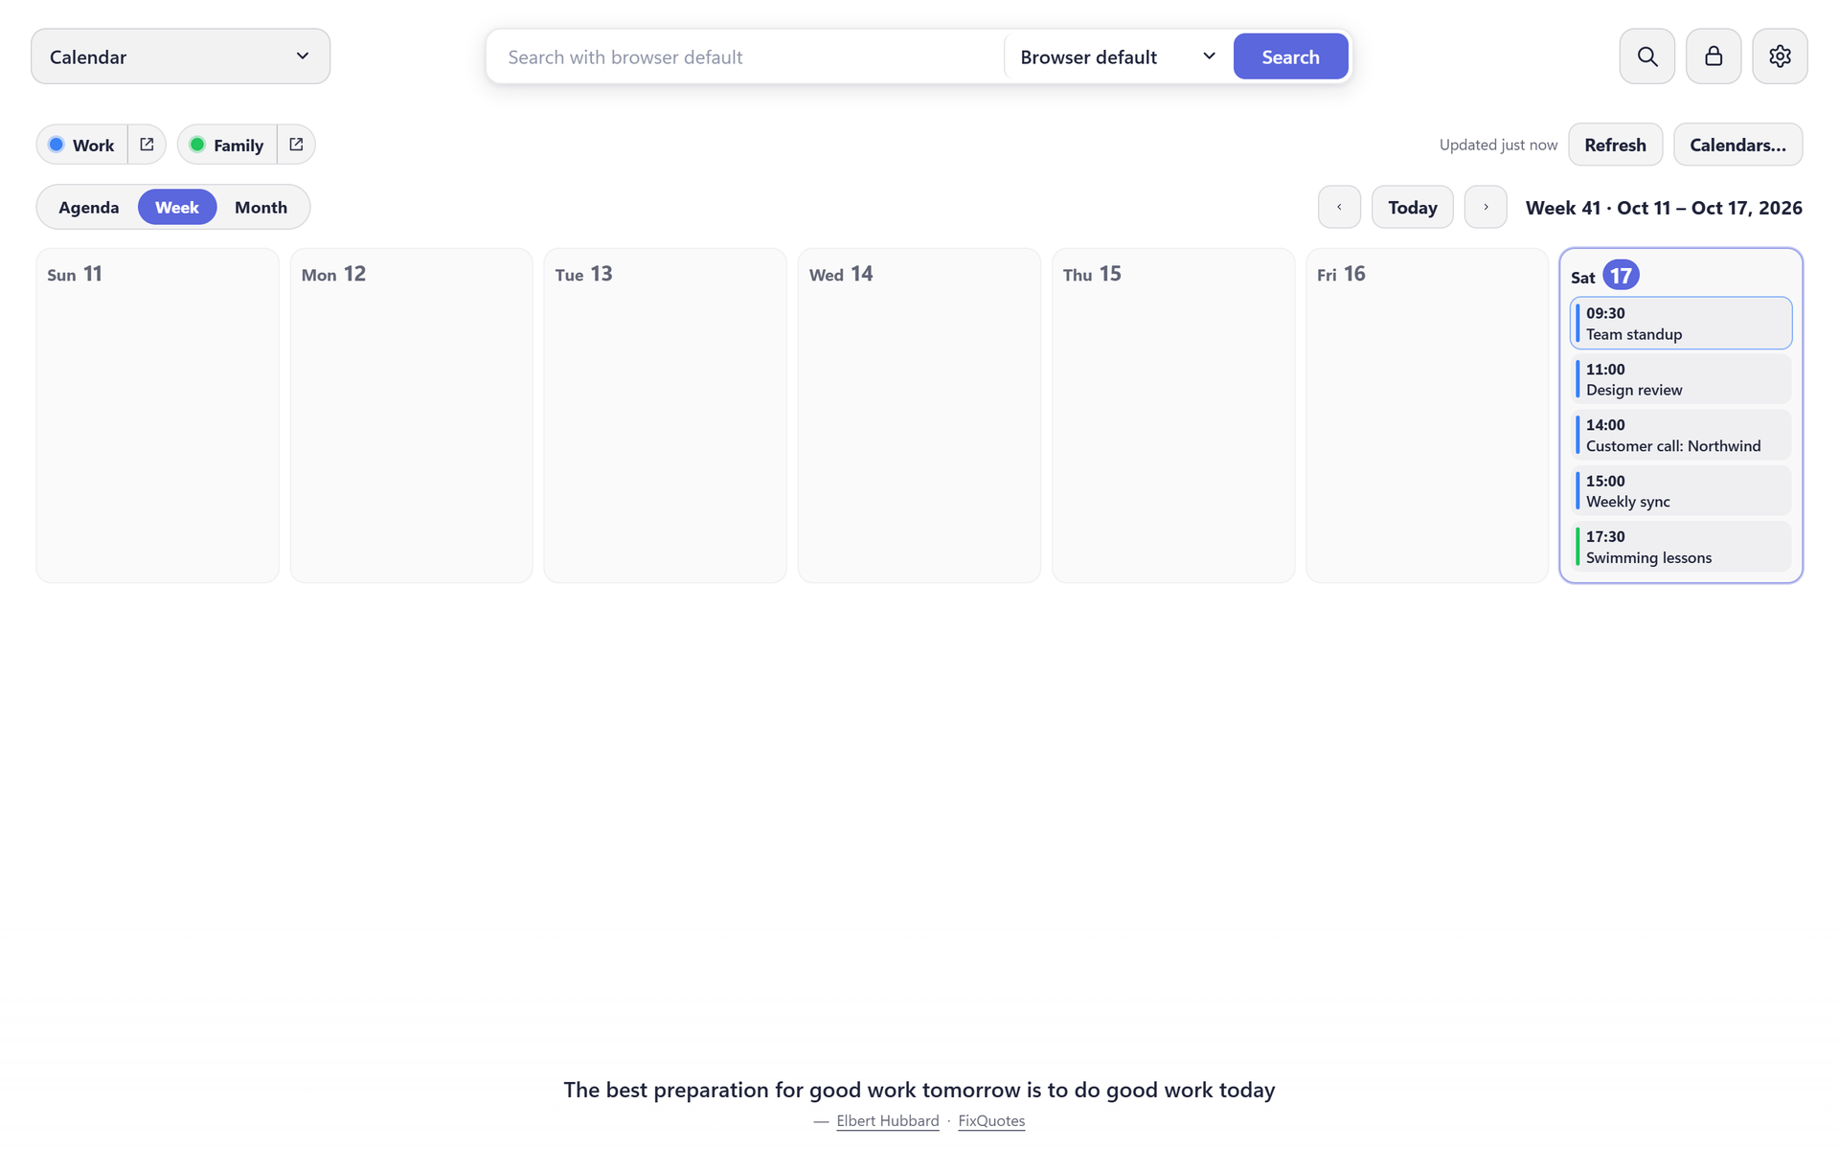Select the Sun 11 day column header
This screenshot has width=1839, height=1149.
(x=75, y=274)
